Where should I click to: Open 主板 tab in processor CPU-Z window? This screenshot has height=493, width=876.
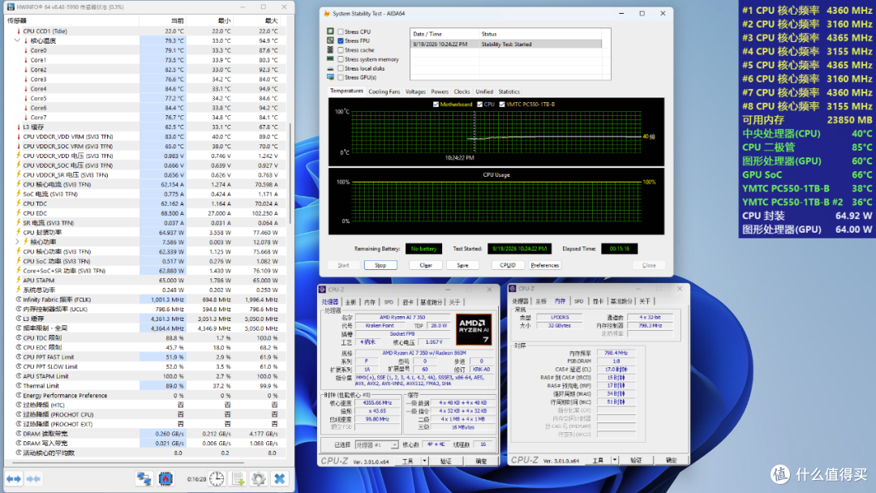[350, 302]
